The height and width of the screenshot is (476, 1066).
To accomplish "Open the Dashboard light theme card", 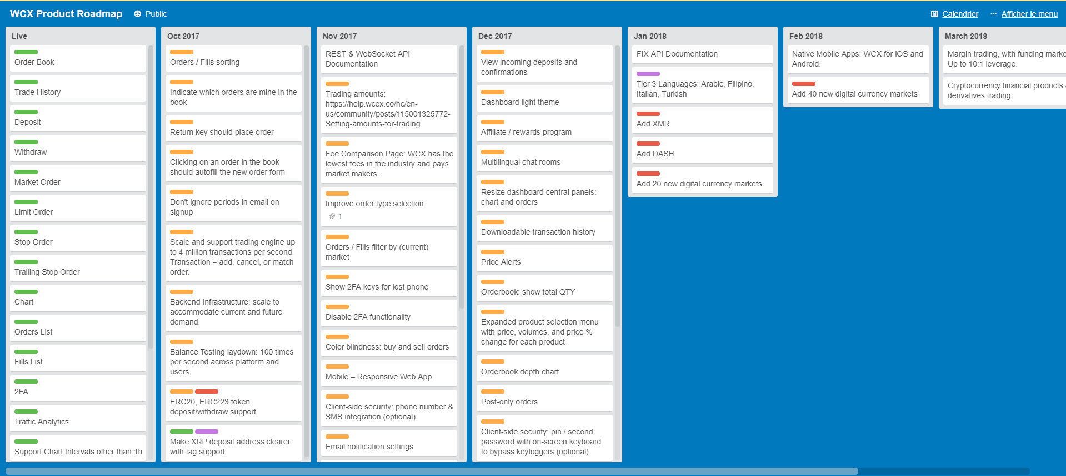I will [544, 98].
